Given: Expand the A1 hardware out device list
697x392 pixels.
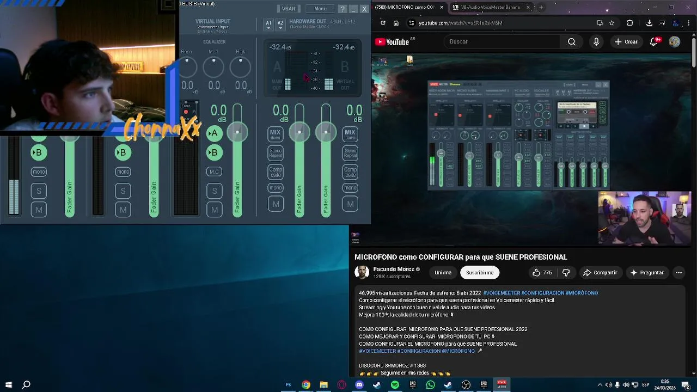Looking at the screenshot, I should [268, 25].
